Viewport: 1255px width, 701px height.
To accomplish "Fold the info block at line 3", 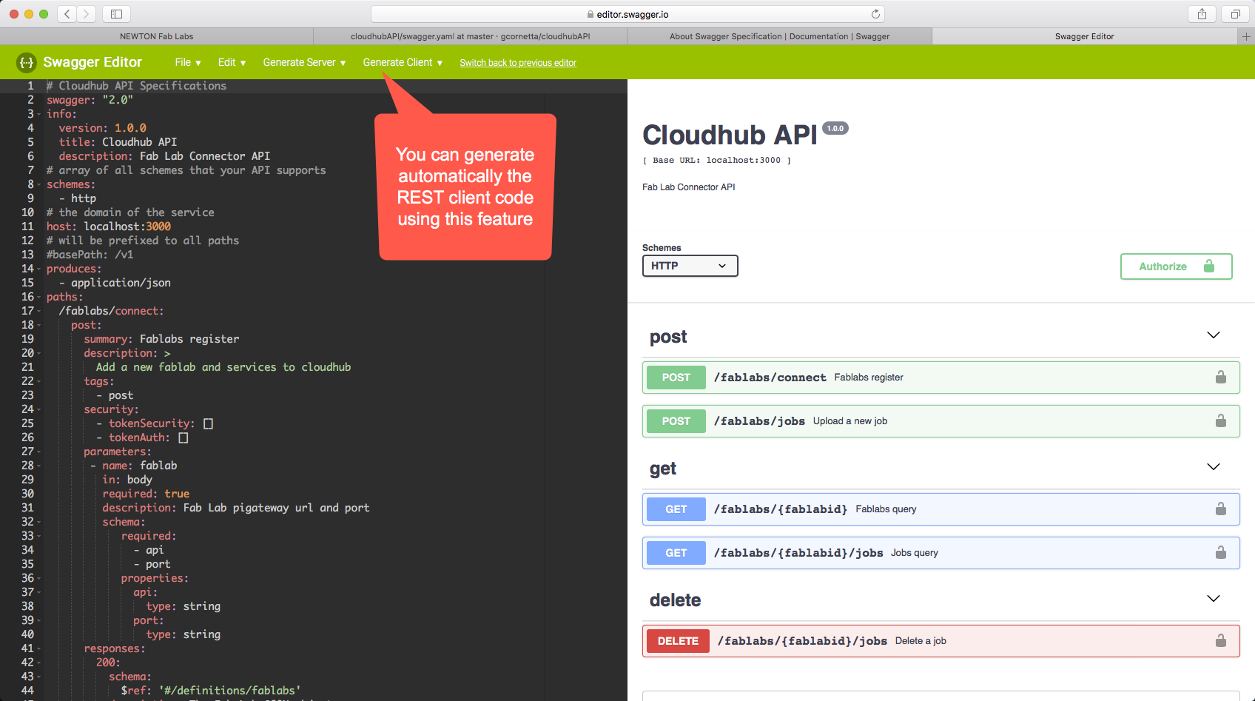I will point(38,114).
